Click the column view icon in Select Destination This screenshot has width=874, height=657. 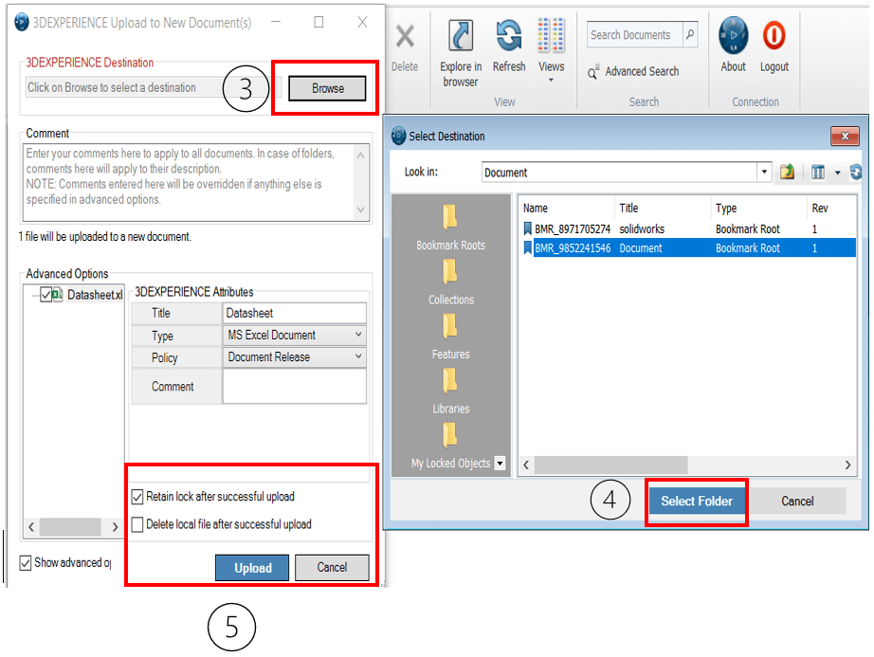click(818, 173)
